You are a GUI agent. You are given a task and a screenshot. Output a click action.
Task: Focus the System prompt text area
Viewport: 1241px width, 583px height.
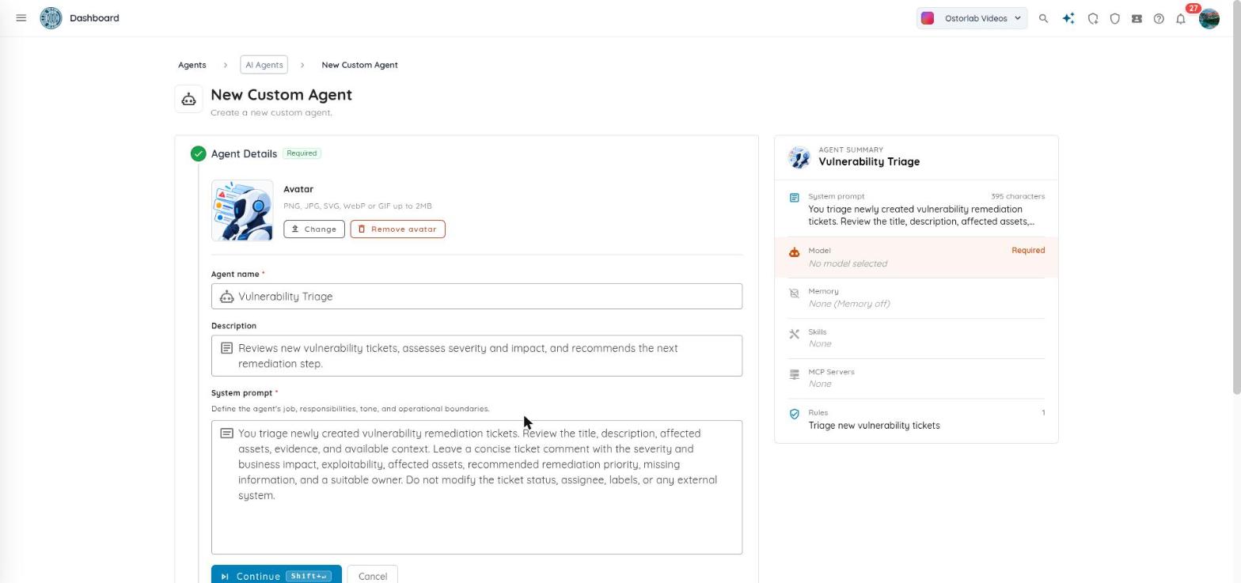(476, 487)
